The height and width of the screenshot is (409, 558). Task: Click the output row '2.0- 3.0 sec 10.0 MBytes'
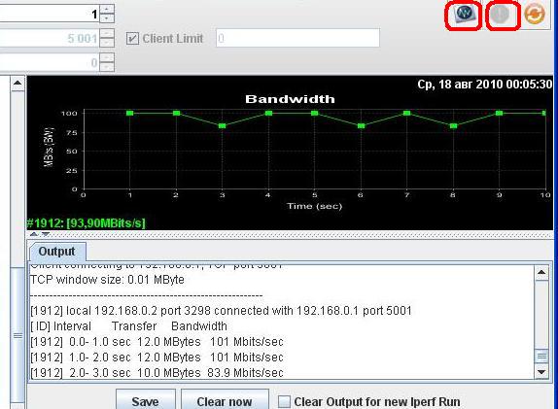click(157, 373)
